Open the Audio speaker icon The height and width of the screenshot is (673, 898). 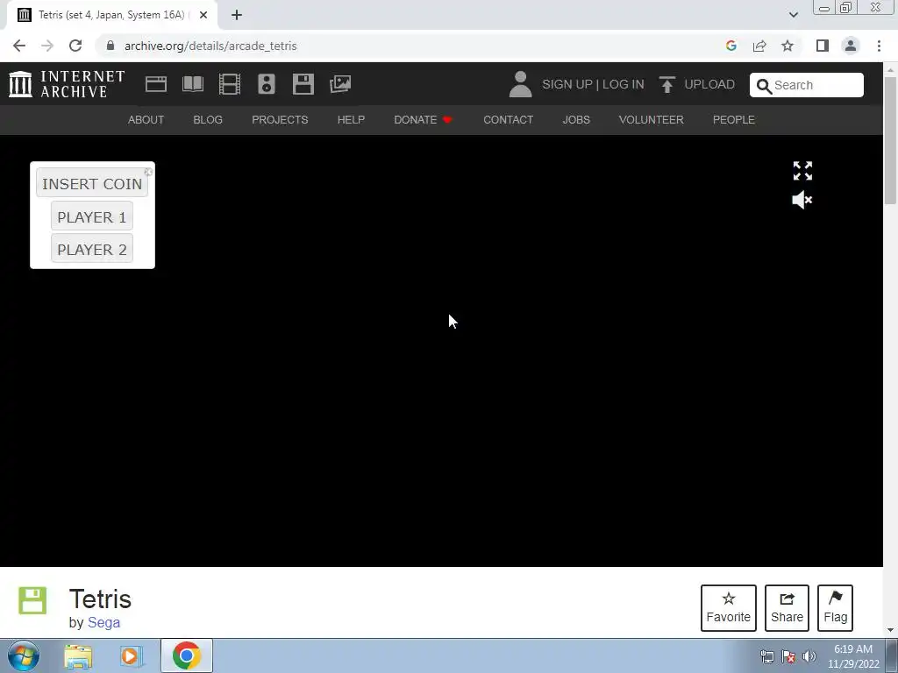(267, 84)
